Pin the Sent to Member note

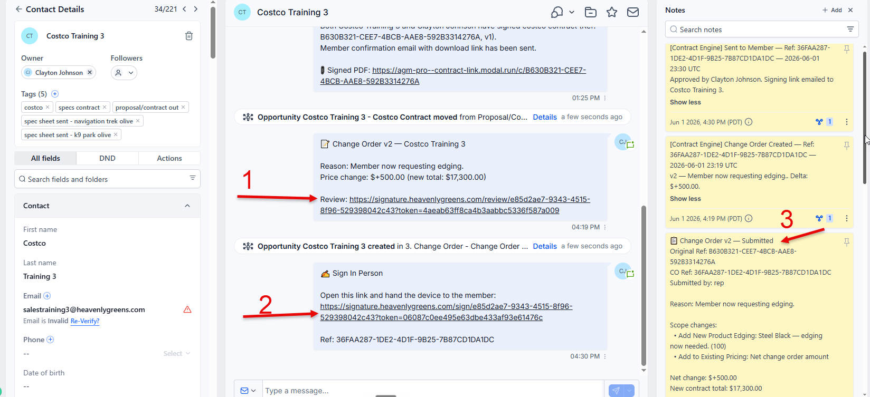846,49
